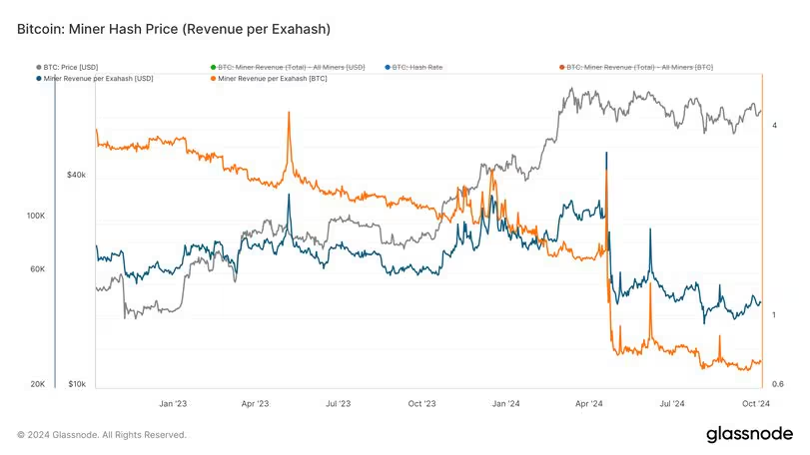Viewport: 810px width, 455px height.
Task: Enable the BTC: Hash Rate legend series
Action: pyautogui.click(x=413, y=67)
